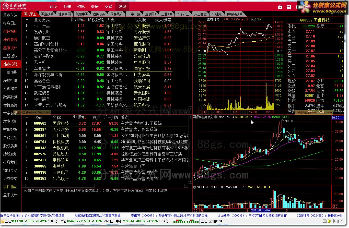The height and width of the screenshot is (228, 349).
Task: Click the 近三月% column header
Action: coord(111,117)
